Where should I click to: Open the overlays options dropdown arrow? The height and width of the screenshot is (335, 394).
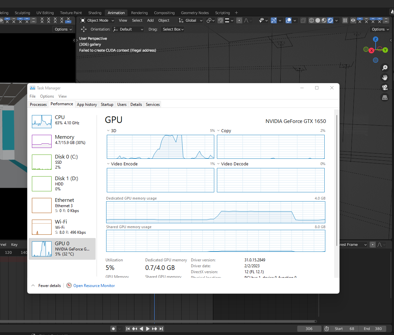click(x=295, y=20)
